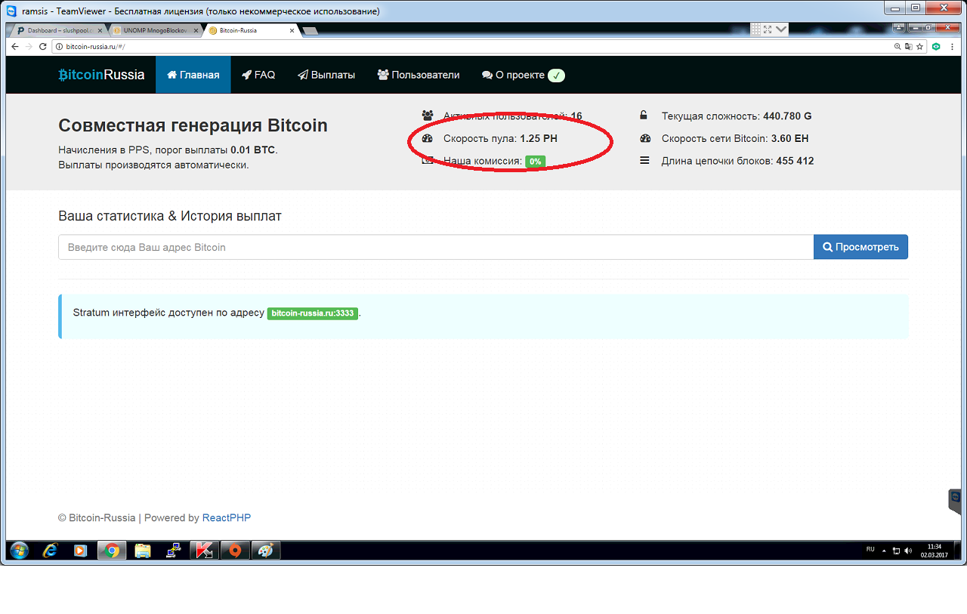The height and width of the screenshot is (614, 967).
Task: Click the TeamViewer side panel tab at right edge
Action: (x=956, y=501)
